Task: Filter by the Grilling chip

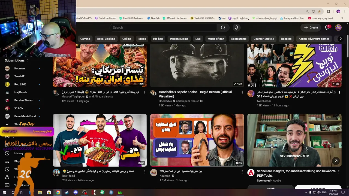Action: pos(127,39)
